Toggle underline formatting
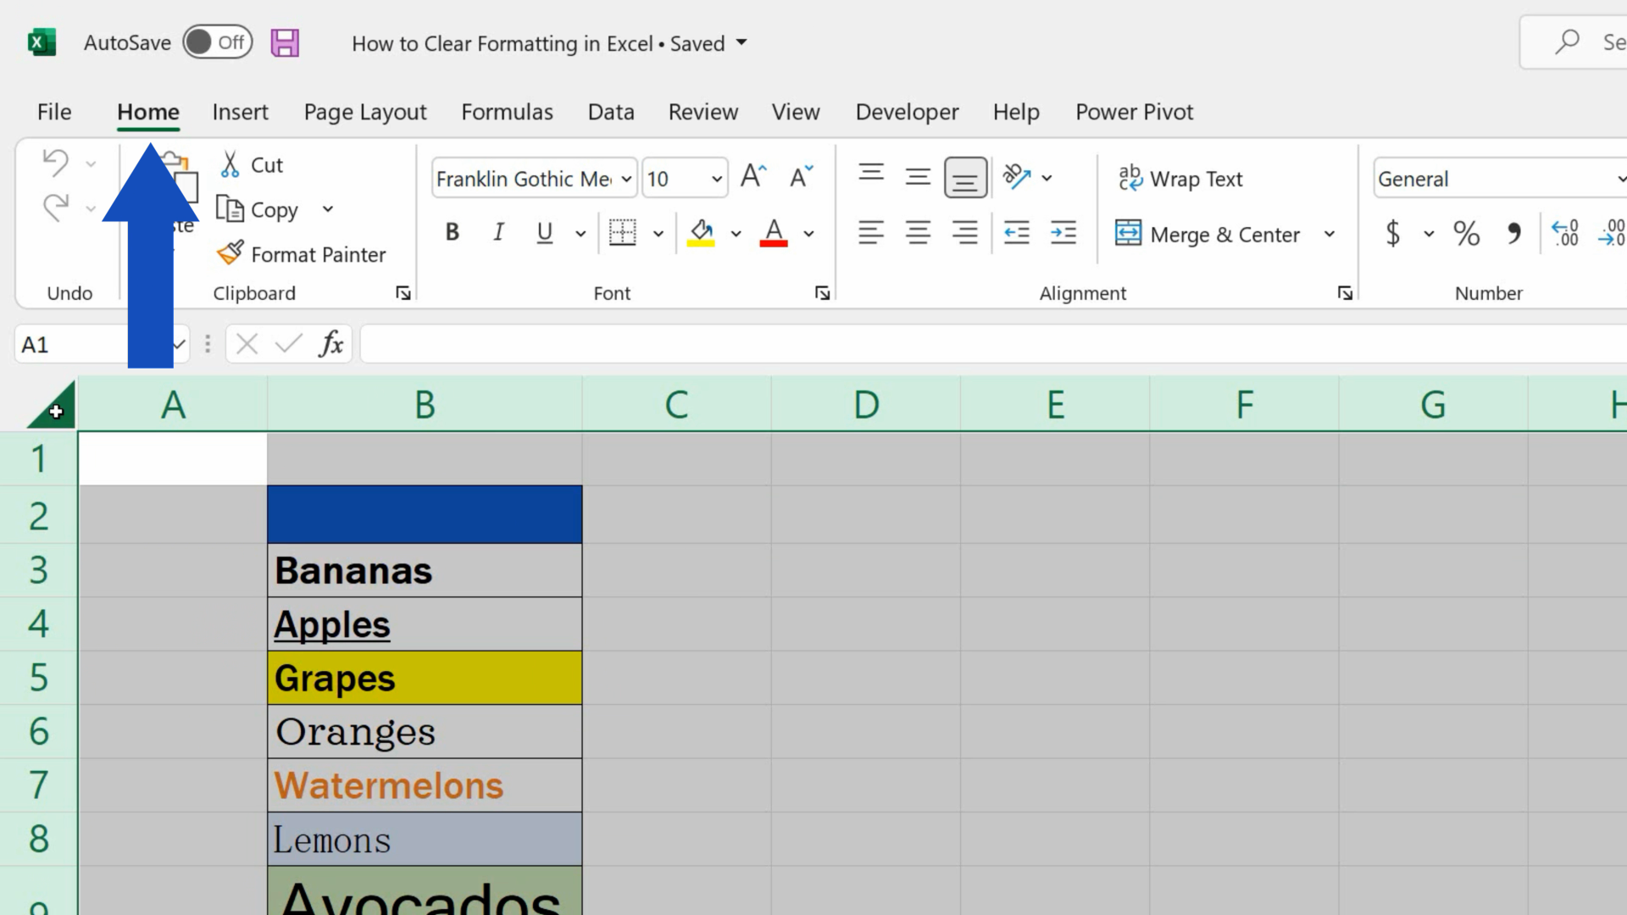Screen dimensions: 1627x915 pos(543,233)
